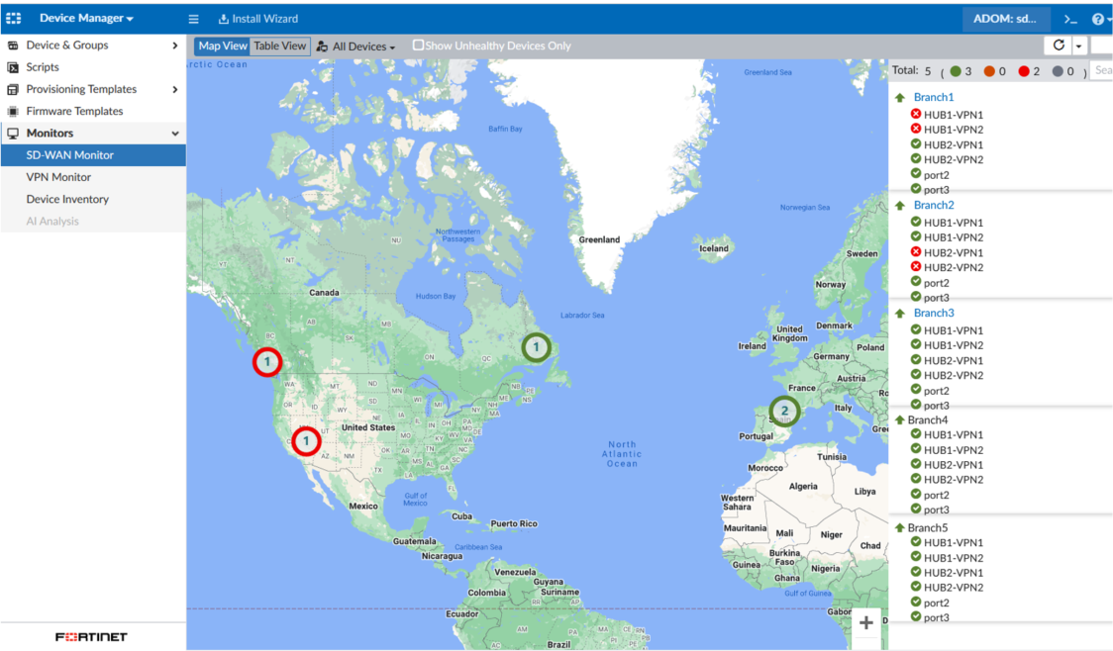The width and height of the screenshot is (1113, 651).
Task: Click the Scripts sidebar icon
Action: tap(13, 67)
